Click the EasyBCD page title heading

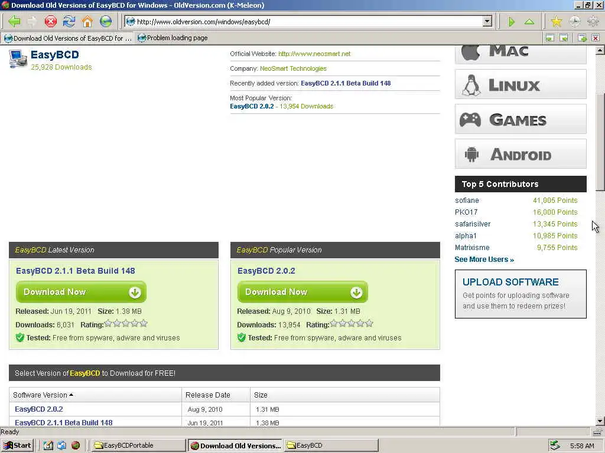click(55, 55)
